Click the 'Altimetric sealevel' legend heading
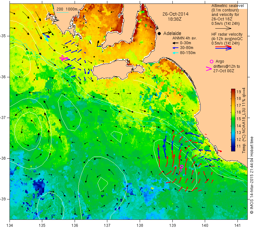The height and width of the screenshot is (229, 254). [x=227, y=6]
